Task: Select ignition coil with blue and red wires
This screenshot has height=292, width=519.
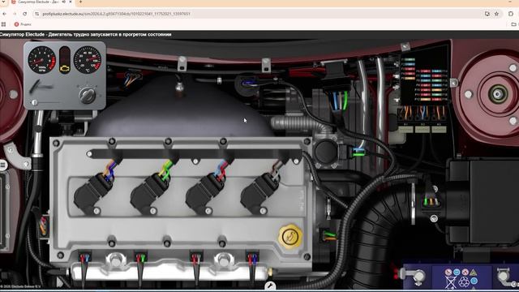Action: coord(205,193)
